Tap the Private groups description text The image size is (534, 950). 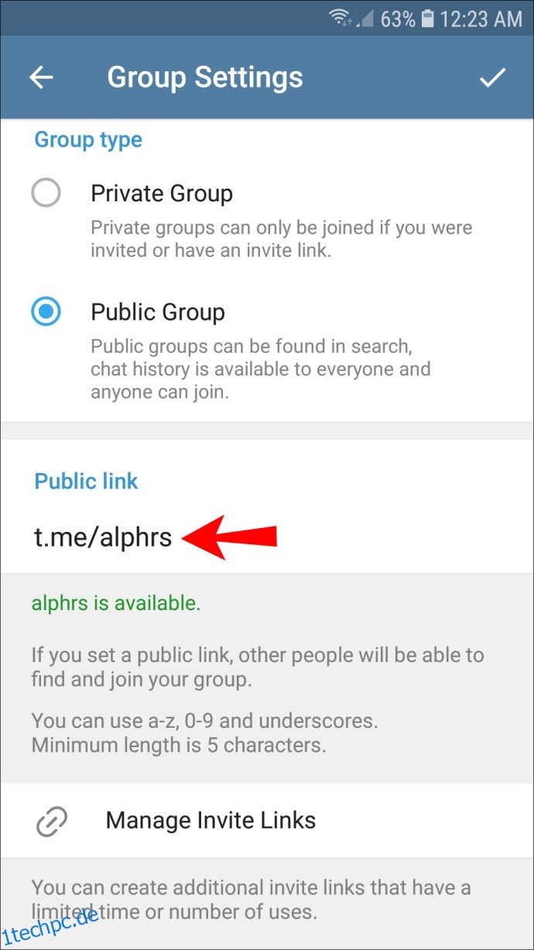pyautogui.click(x=281, y=239)
